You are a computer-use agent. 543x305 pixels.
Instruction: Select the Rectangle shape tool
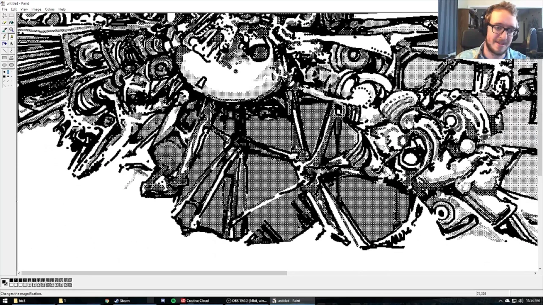pos(4,58)
